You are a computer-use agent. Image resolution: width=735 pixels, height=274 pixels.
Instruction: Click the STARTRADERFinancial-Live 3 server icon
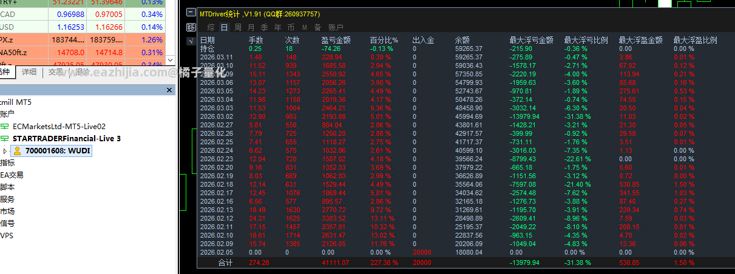[5, 138]
